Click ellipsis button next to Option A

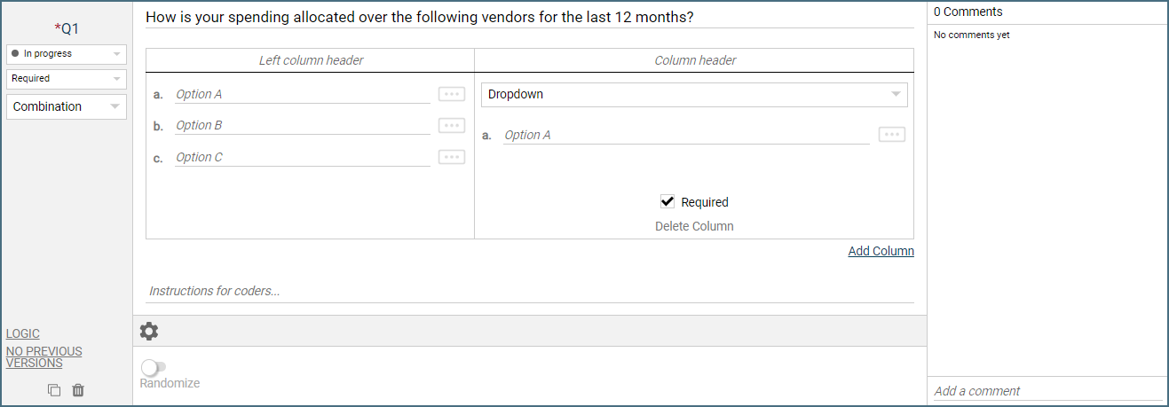click(452, 94)
